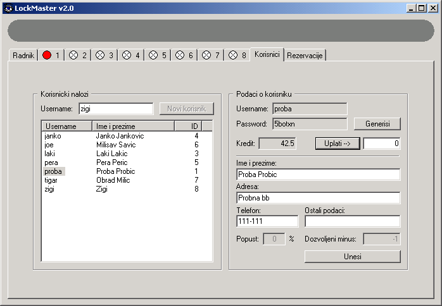442x306 pixels.
Task: Select the Korisnici tab
Action: [267, 54]
